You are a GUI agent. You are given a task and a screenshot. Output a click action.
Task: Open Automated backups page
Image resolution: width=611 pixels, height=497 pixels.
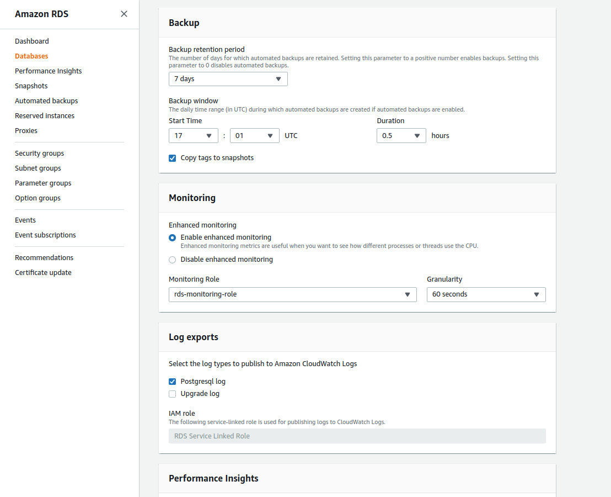point(46,101)
